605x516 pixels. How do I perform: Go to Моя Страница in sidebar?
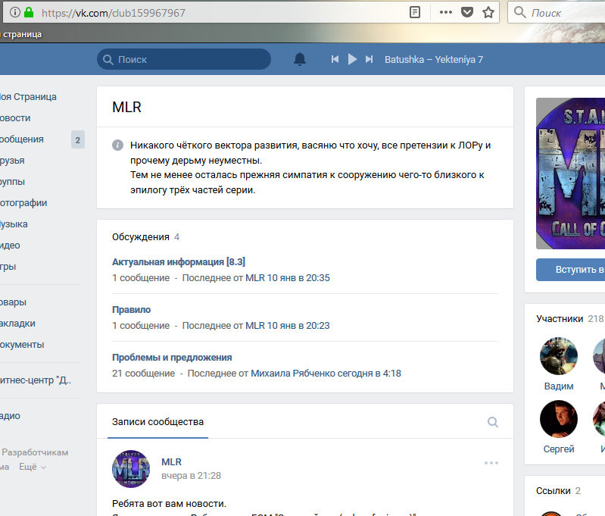28,96
